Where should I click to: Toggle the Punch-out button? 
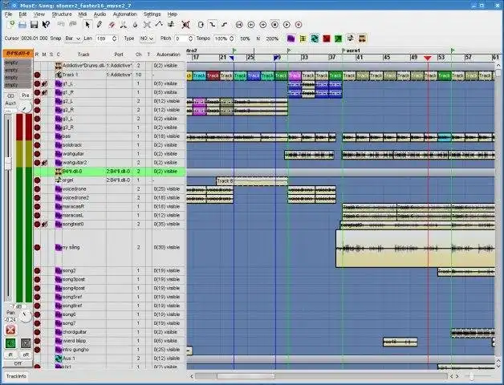pos(225,25)
